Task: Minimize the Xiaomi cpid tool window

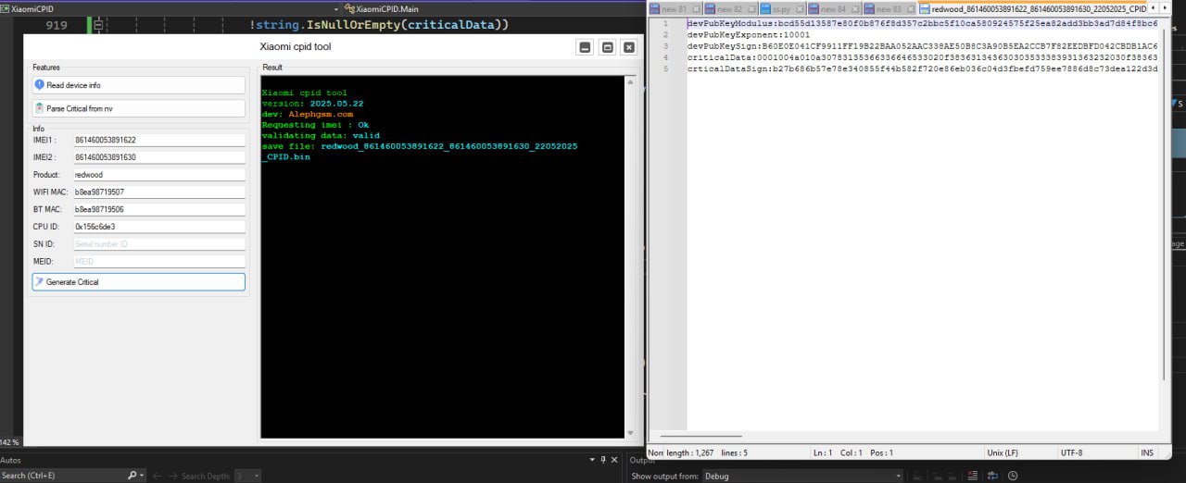Action: click(x=585, y=47)
